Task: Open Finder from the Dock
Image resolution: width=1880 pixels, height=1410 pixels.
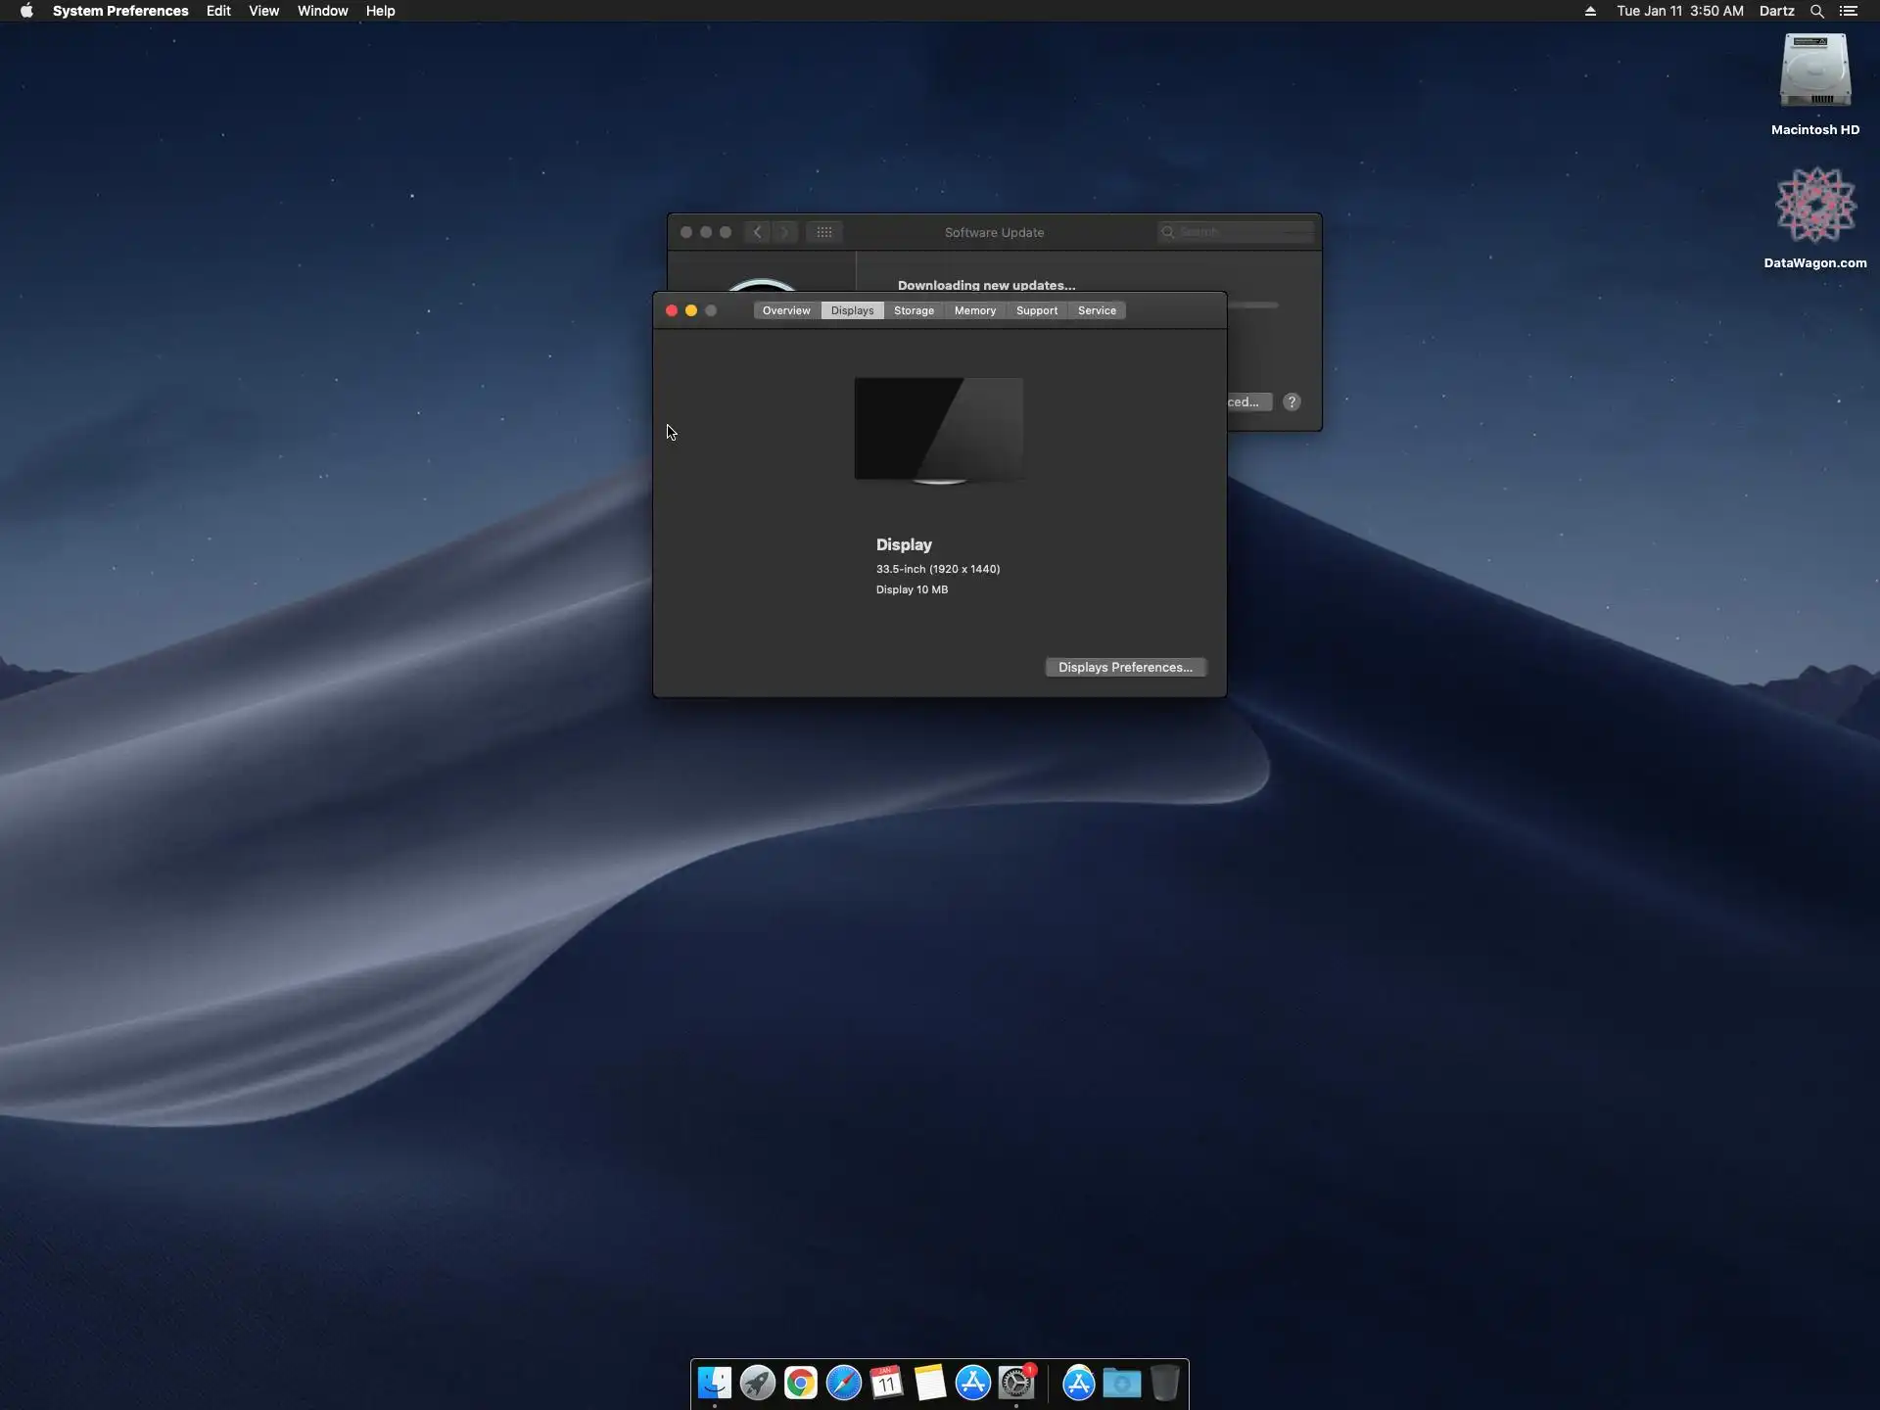Action: (x=714, y=1383)
